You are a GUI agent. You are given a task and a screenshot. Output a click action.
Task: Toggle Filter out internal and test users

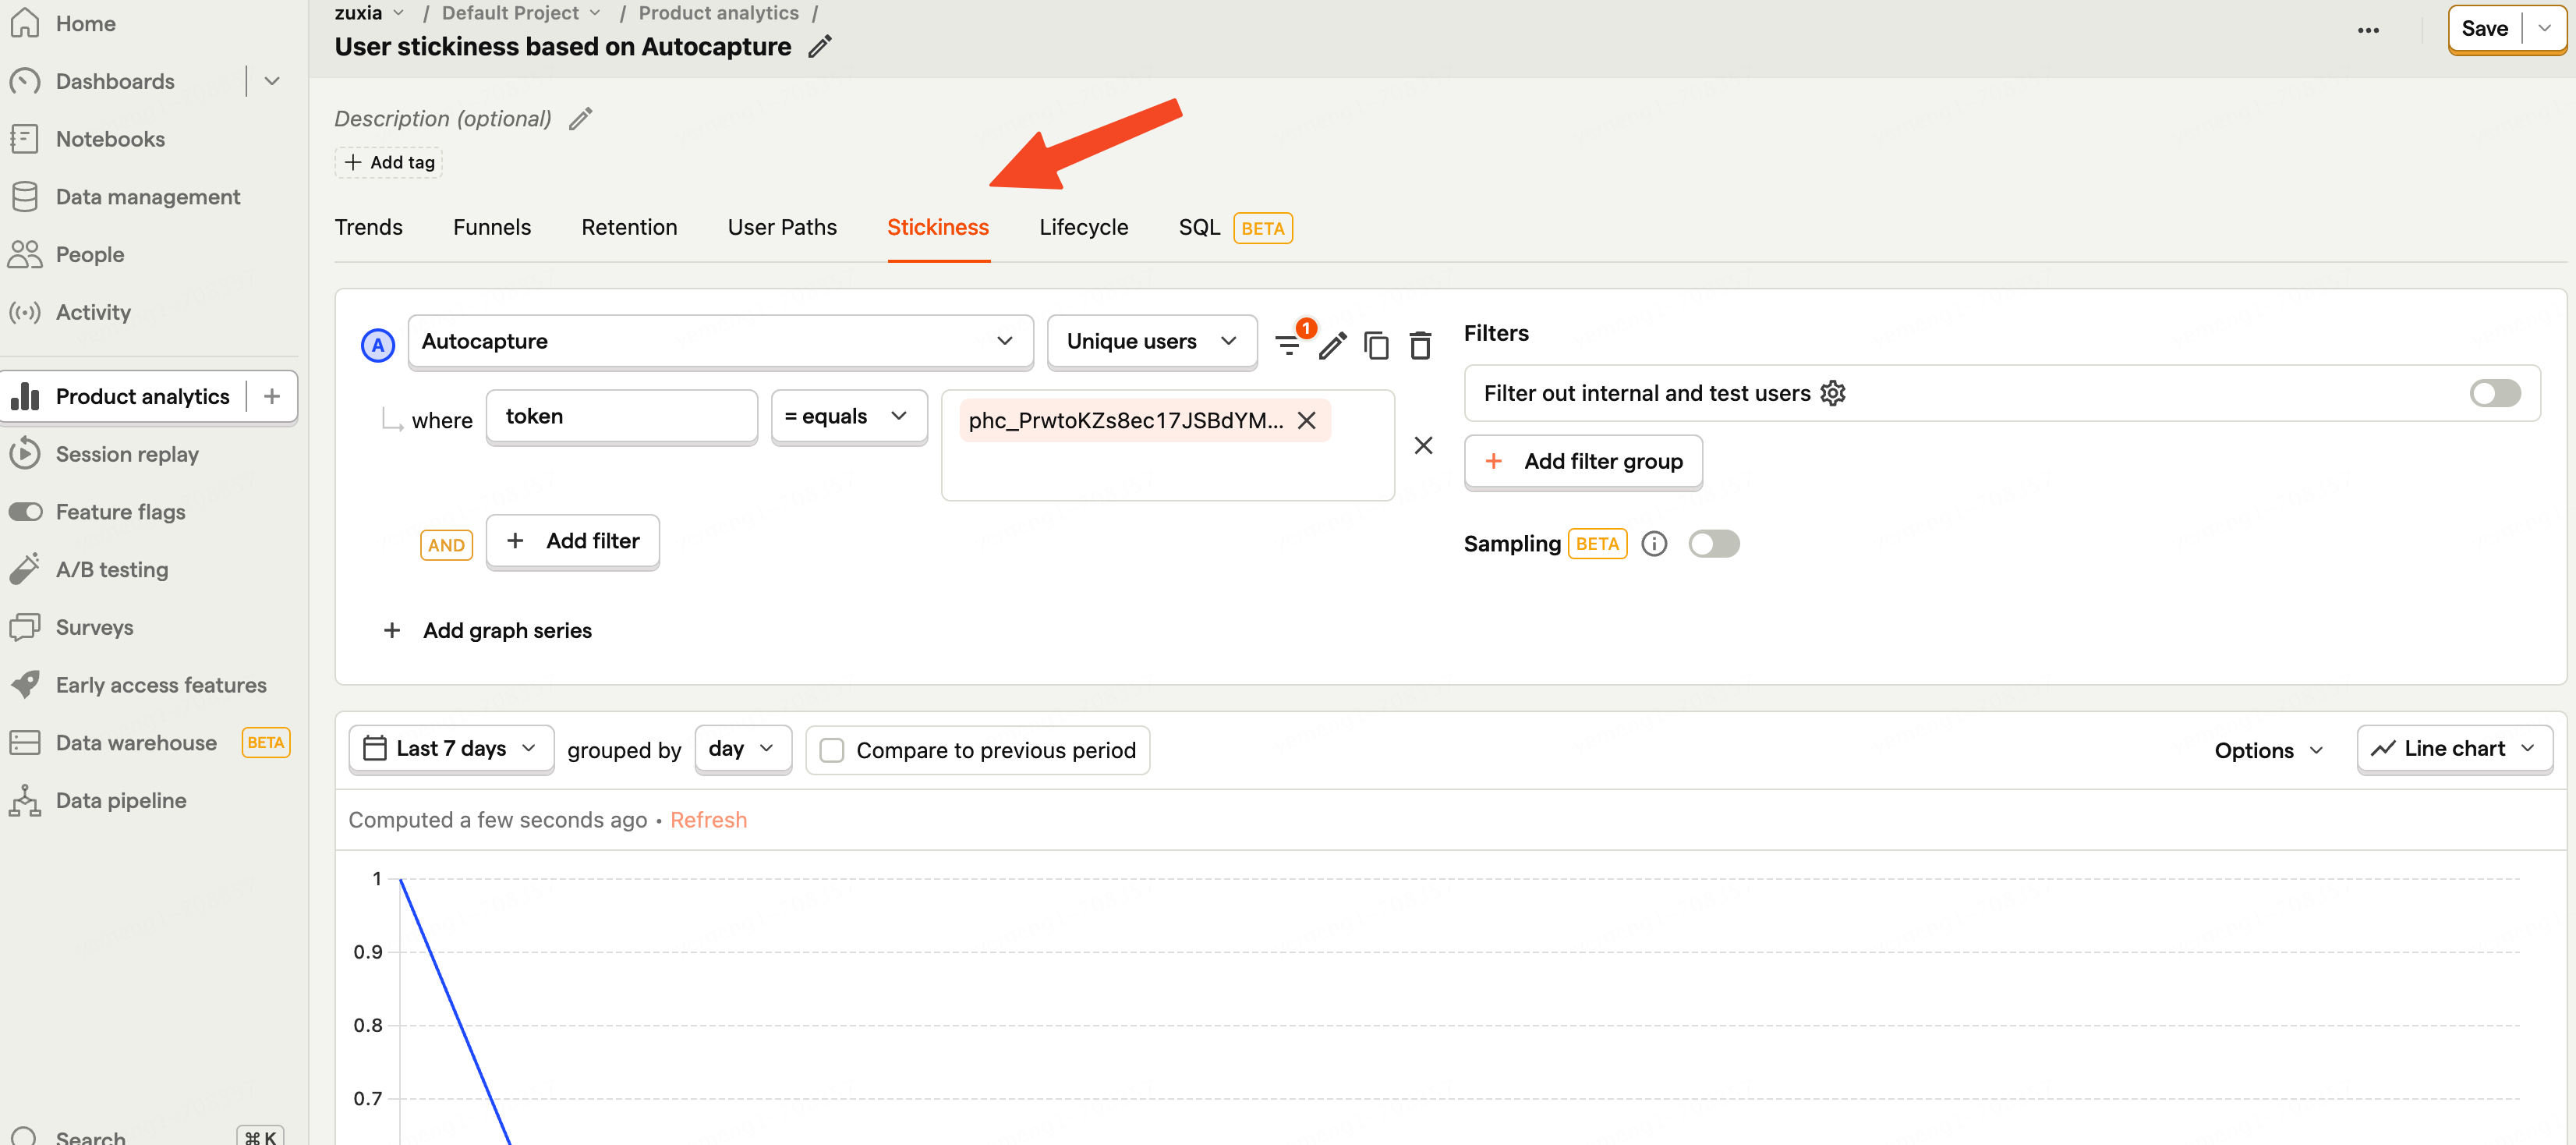2494,393
